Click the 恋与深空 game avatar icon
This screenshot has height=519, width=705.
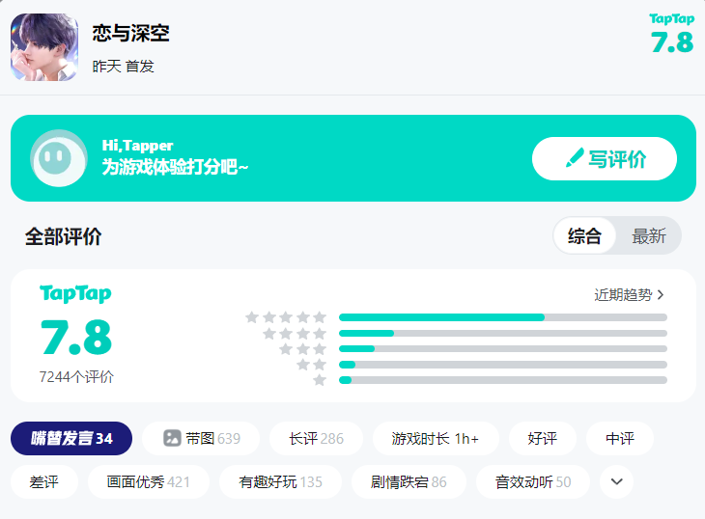(44, 47)
